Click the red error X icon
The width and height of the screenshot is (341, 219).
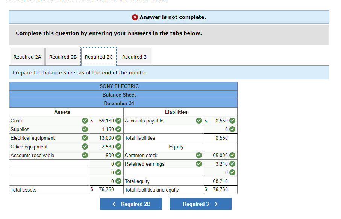[x=135, y=17]
